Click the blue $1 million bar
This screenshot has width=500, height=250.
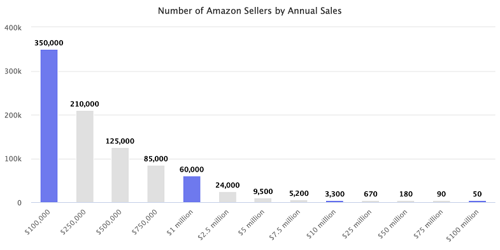coord(192,189)
